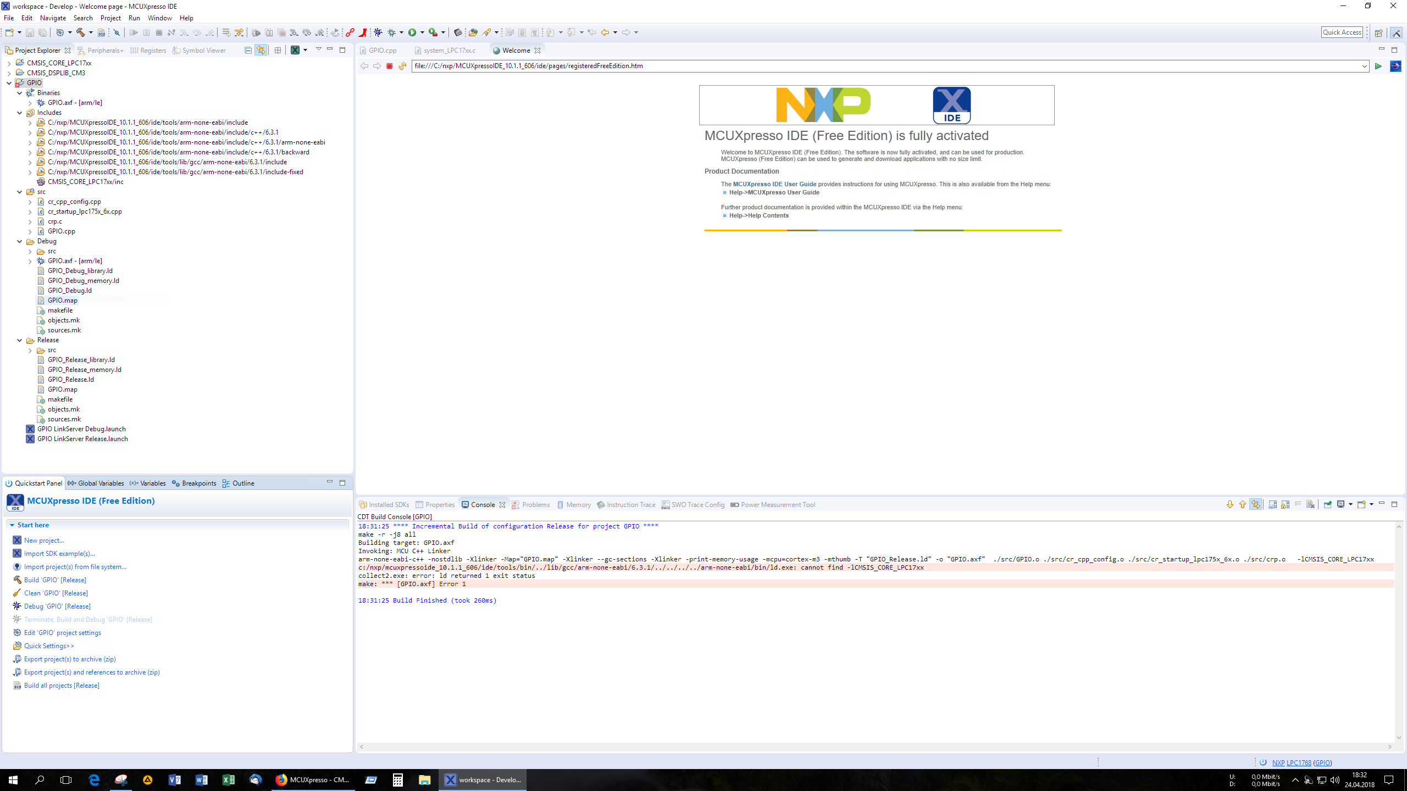
Task: Open Run button dropdown arrow
Action: (x=422, y=32)
